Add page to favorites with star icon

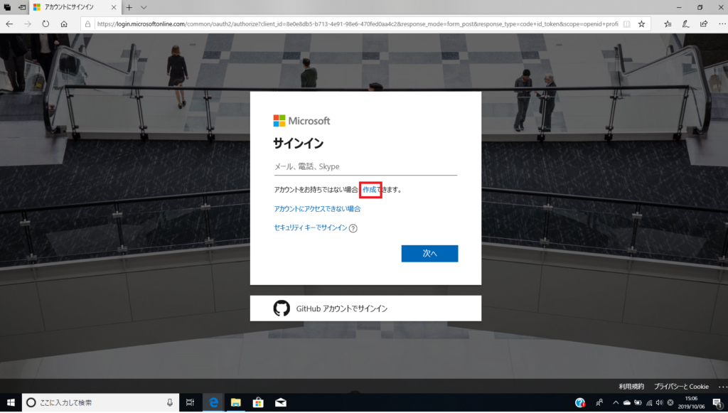[x=641, y=24]
